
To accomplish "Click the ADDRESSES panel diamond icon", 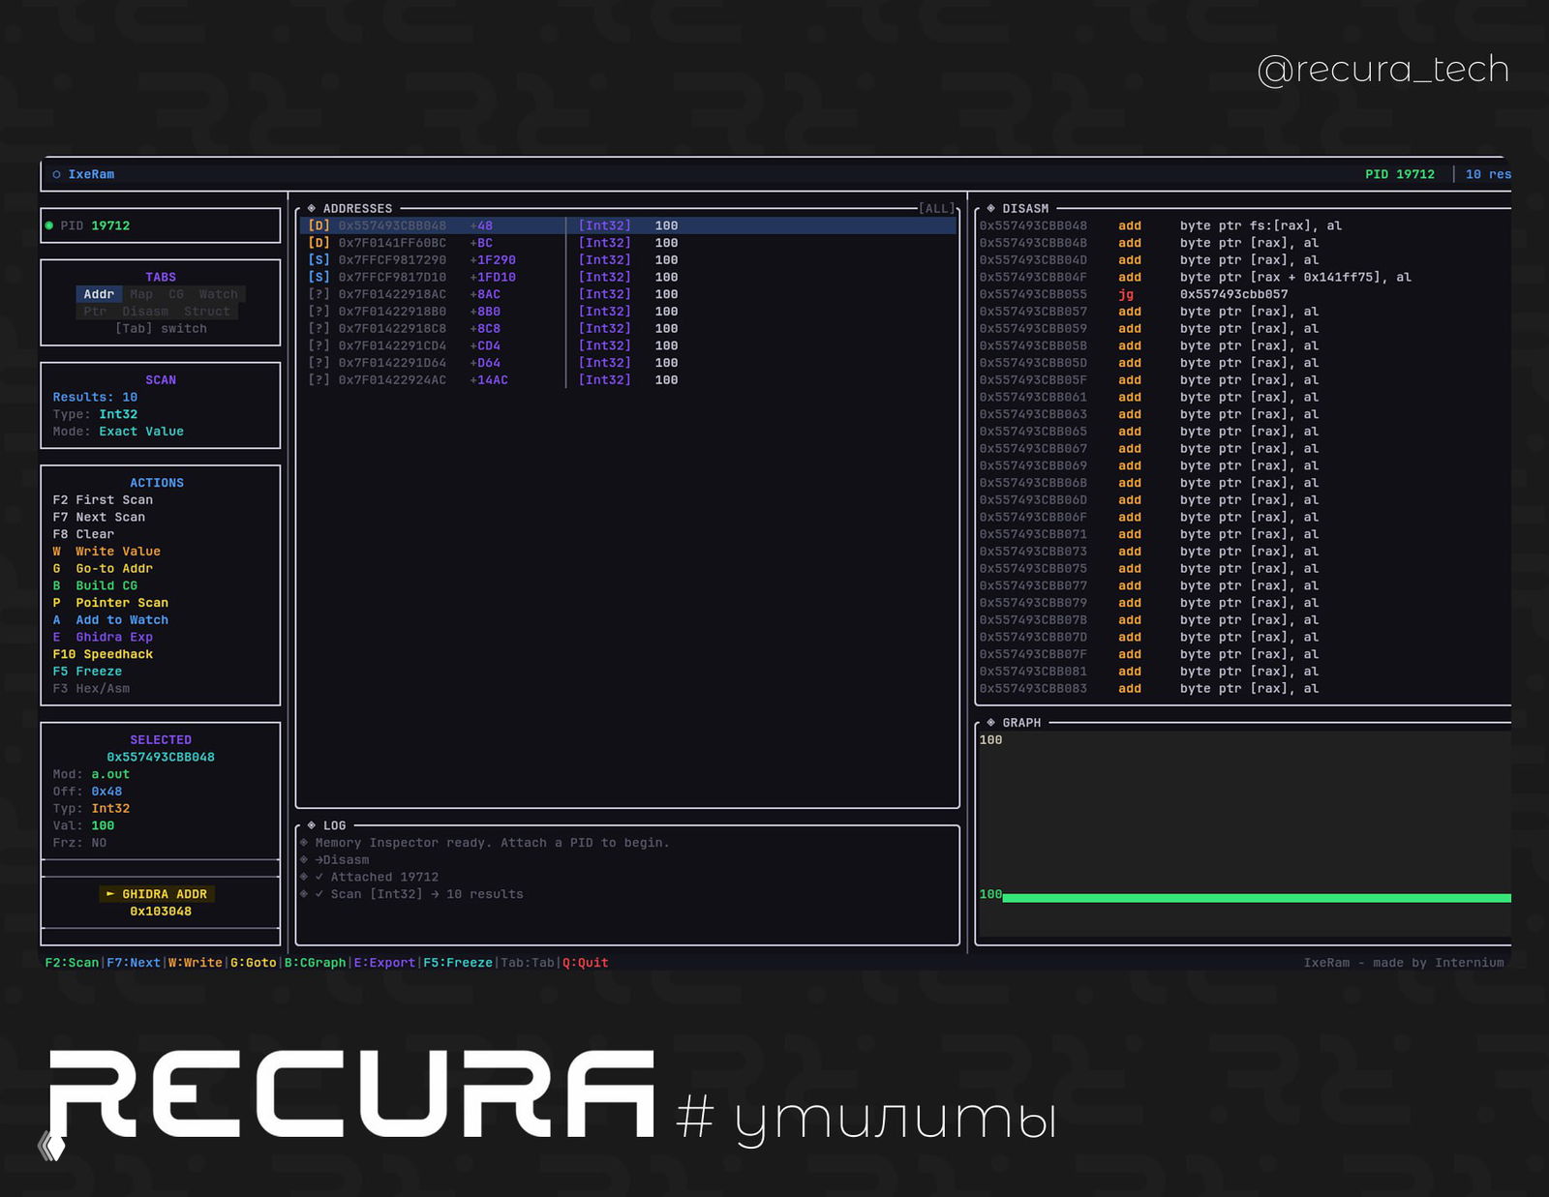I will point(311,208).
